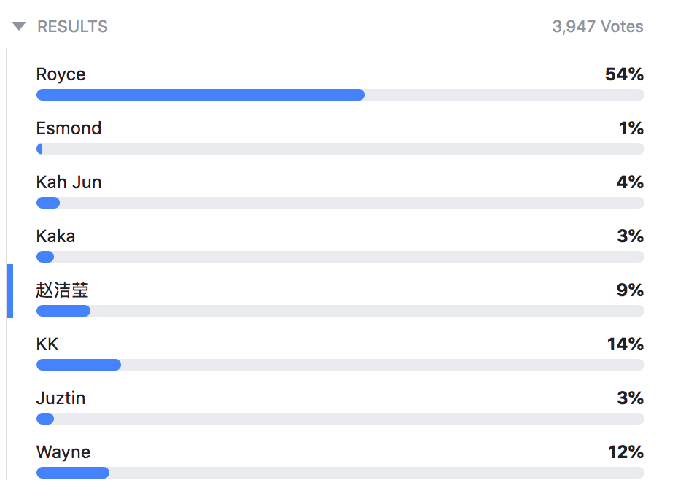Click Kah Jun's 4% bar
The image size is (678, 499).
click(x=340, y=203)
